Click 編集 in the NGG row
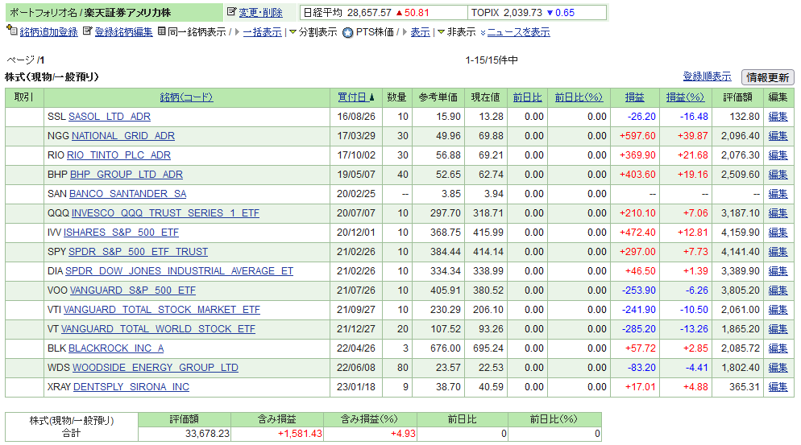Screen dimensions: 801x445 tap(778, 136)
